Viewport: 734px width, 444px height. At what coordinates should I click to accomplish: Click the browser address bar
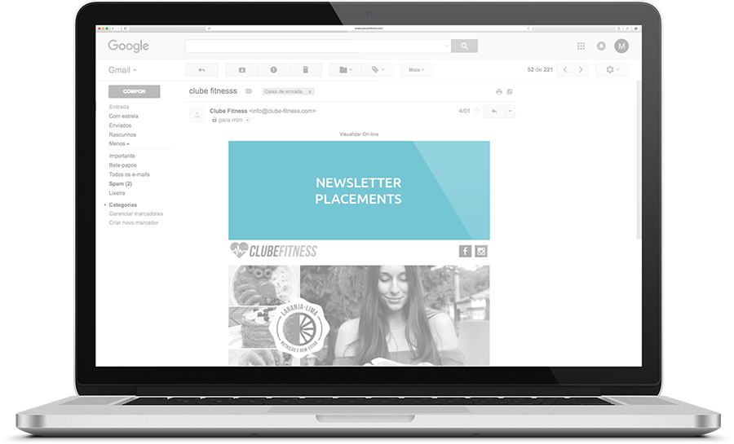[x=369, y=29]
